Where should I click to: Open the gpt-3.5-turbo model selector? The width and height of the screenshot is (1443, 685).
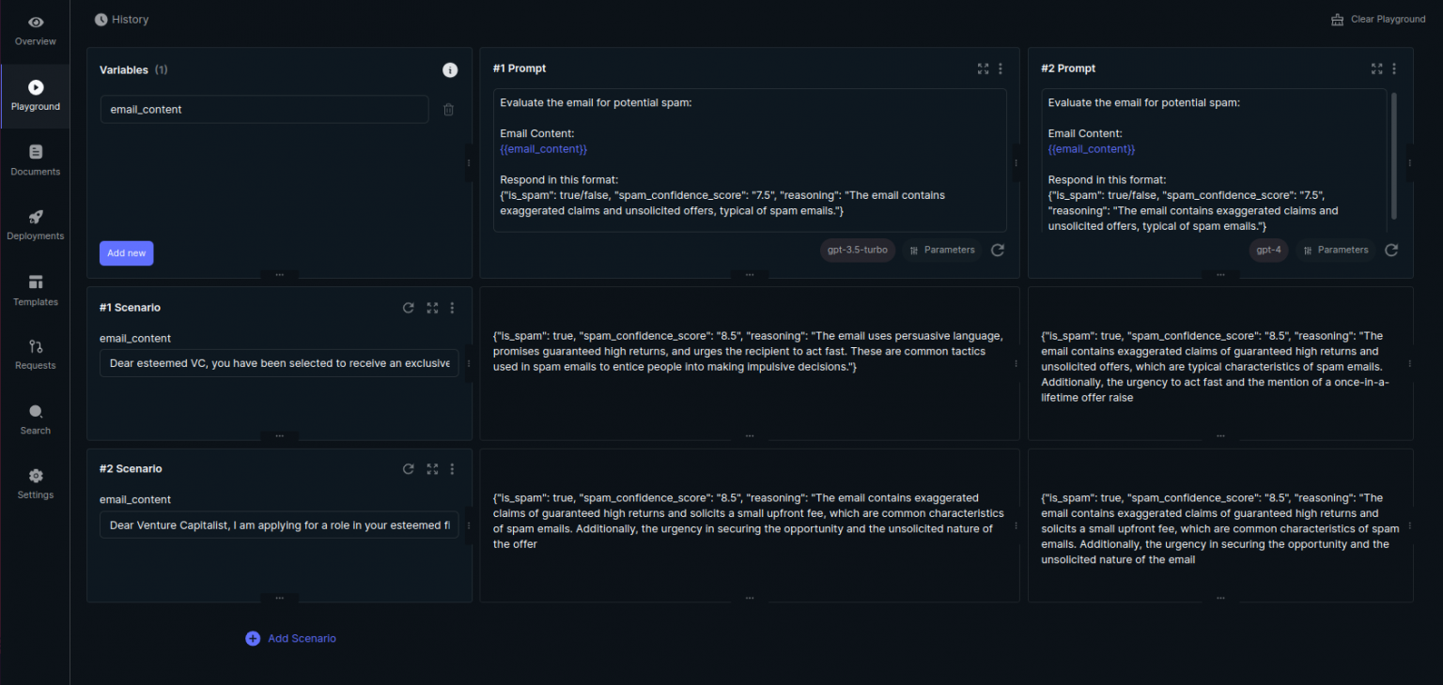click(x=857, y=250)
